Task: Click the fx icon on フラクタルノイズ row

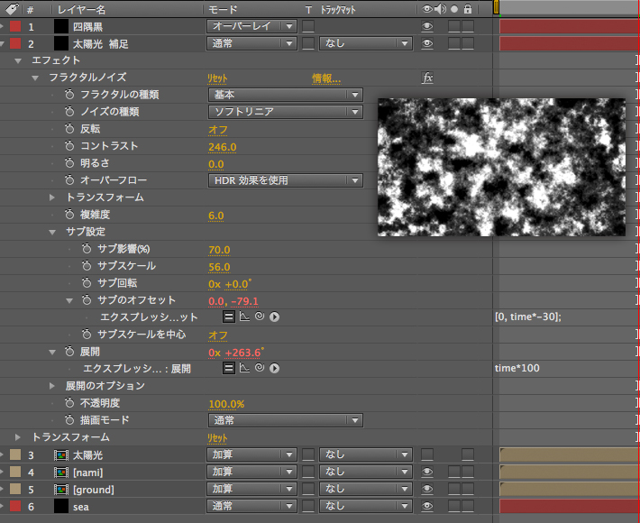Action: tap(428, 78)
